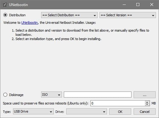The height and width of the screenshot is (118, 159).
Task: Click the disk image file path field
Action: (x=98, y=95)
